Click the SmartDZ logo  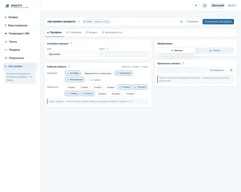tap(17, 6)
